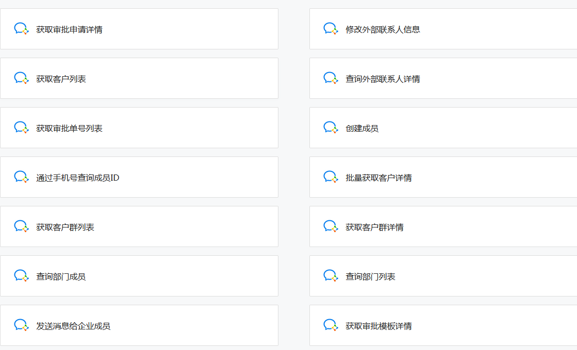Click the WeCom icon beside 查询部门列表
Image resolution: width=577 pixels, height=350 pixels.
[x=331, y=276]
